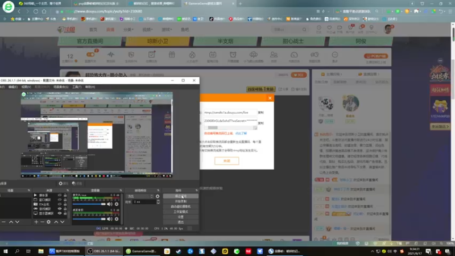
Task: Open Properties gear button above OBS docks
Action: tap(63, 183)
